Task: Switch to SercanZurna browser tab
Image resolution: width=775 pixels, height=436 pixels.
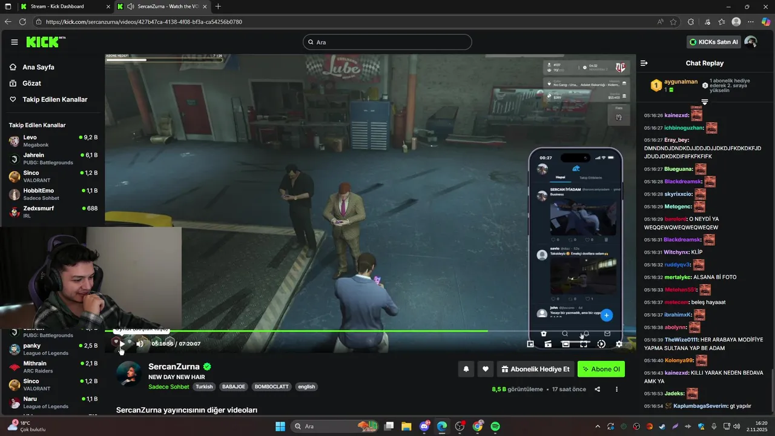Action: point(162,7)
